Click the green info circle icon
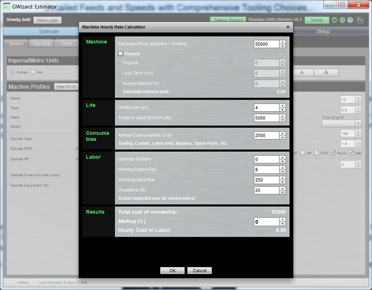The width and height of the screenshot is (372, 290). [343, 20]
